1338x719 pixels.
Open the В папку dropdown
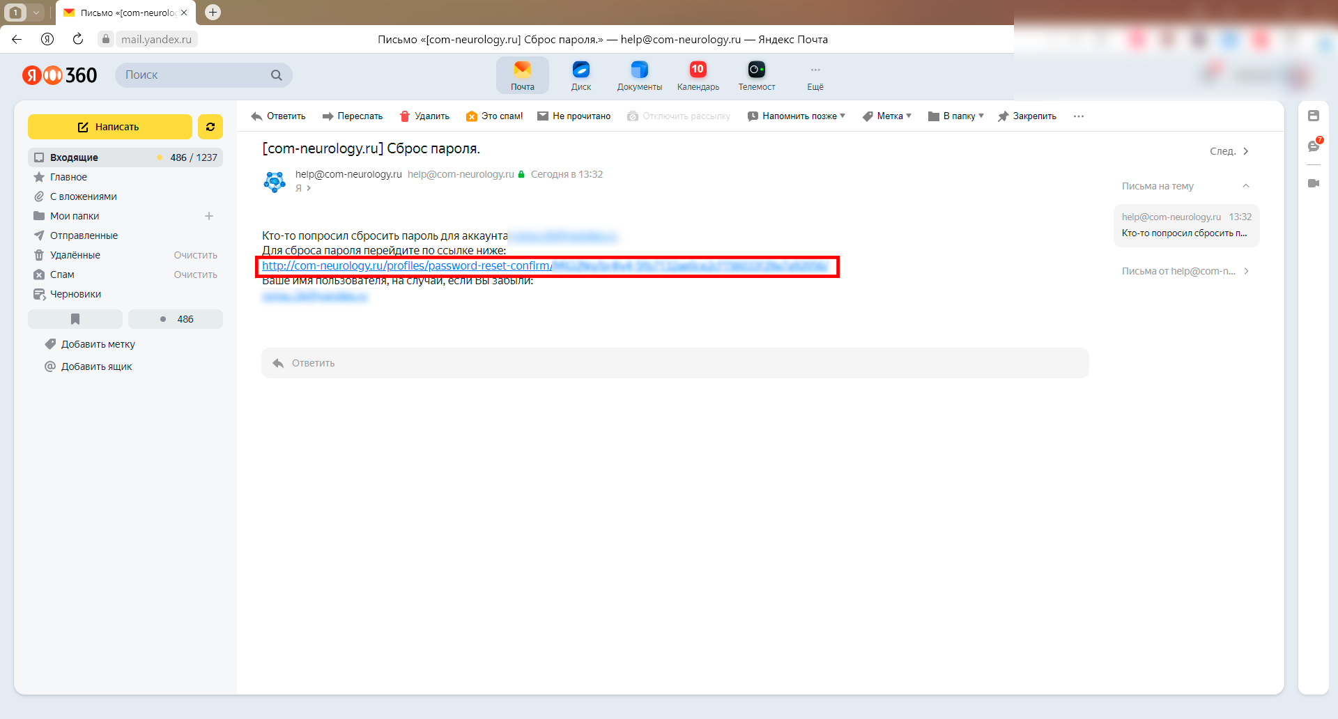click(955, 116)
